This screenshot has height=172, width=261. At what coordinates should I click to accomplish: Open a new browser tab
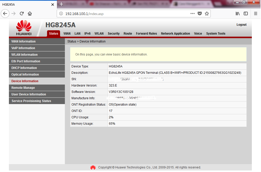61,4
